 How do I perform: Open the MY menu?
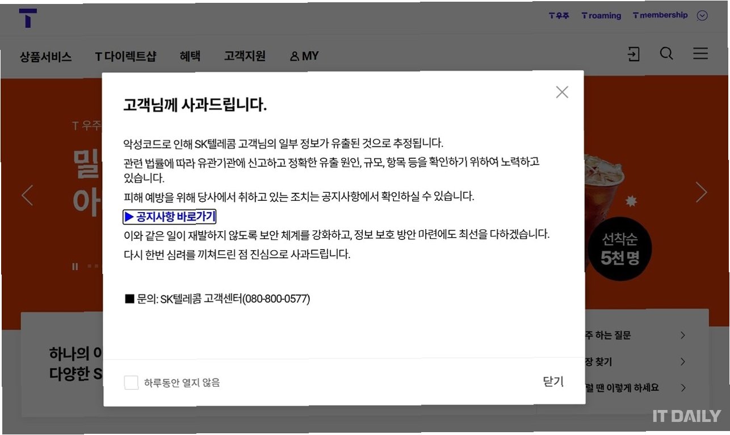(x=304, y=56)
